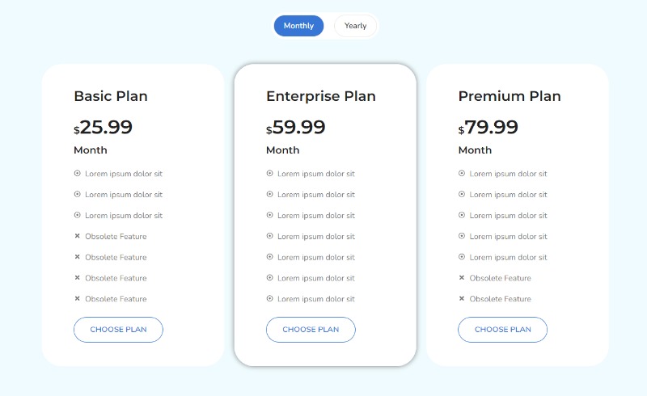The height and width of the screenshot is (396, 647).
Task: Click first X icon in Basic Plan
Action: 78,236
